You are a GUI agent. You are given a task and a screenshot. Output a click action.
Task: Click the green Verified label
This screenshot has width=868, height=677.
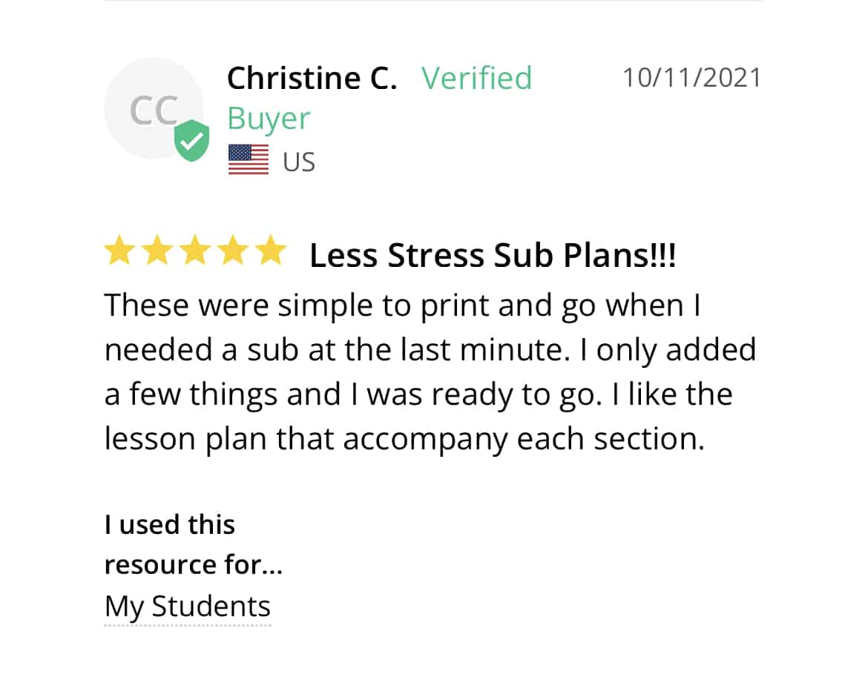point(476,78)
